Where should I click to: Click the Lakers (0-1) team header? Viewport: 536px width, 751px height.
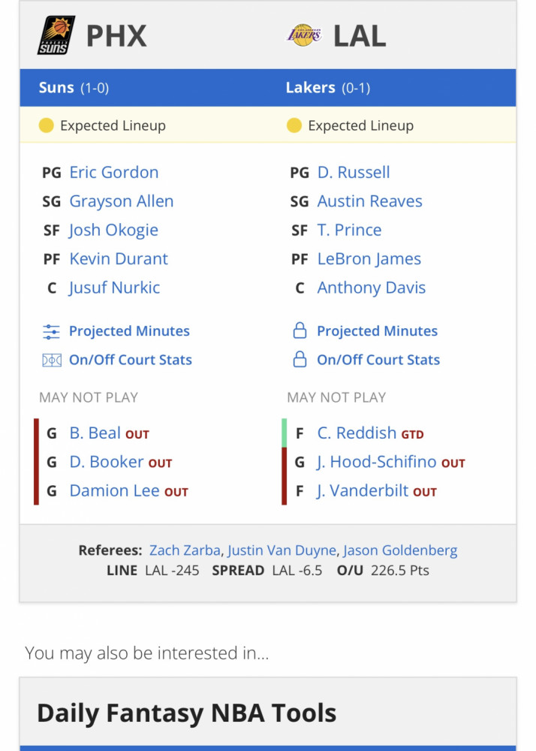(x=328, y=88)
